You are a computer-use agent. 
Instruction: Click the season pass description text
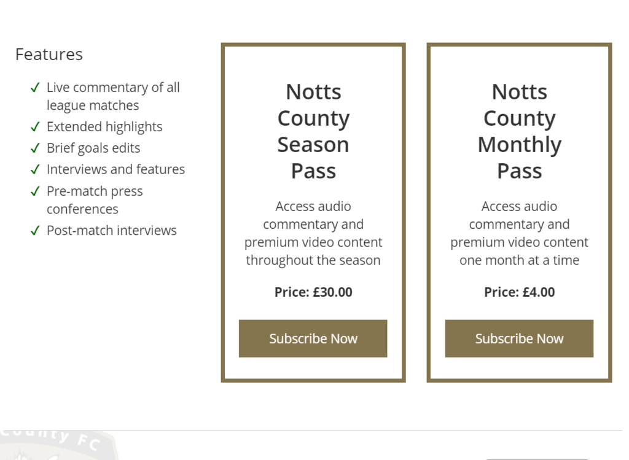pos(313,233)
